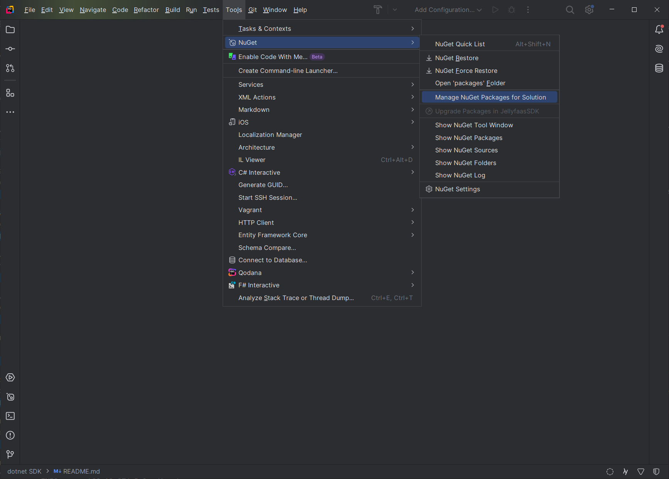
Task: Open the Git menu
Action: click(x=252, y=10)
